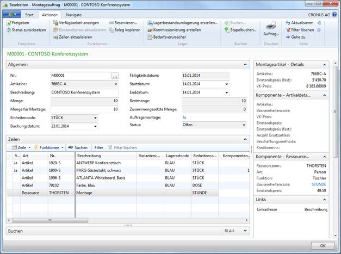Expand the Buchen section
Image resolution: width=341 pixels, height=254 pixels.
[x=245, y=231]
